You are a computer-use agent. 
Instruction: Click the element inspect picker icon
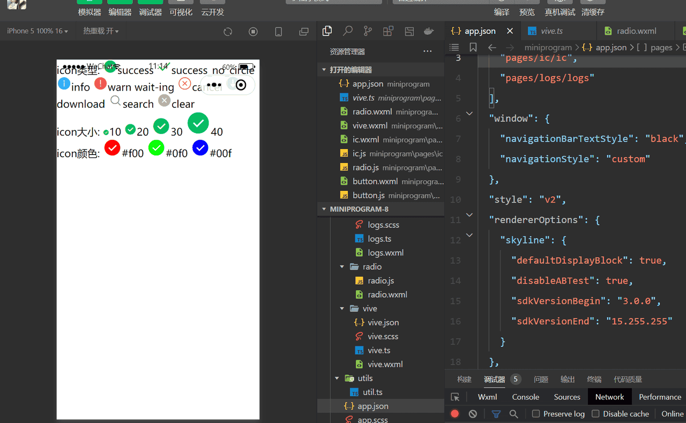coord(455,397)
